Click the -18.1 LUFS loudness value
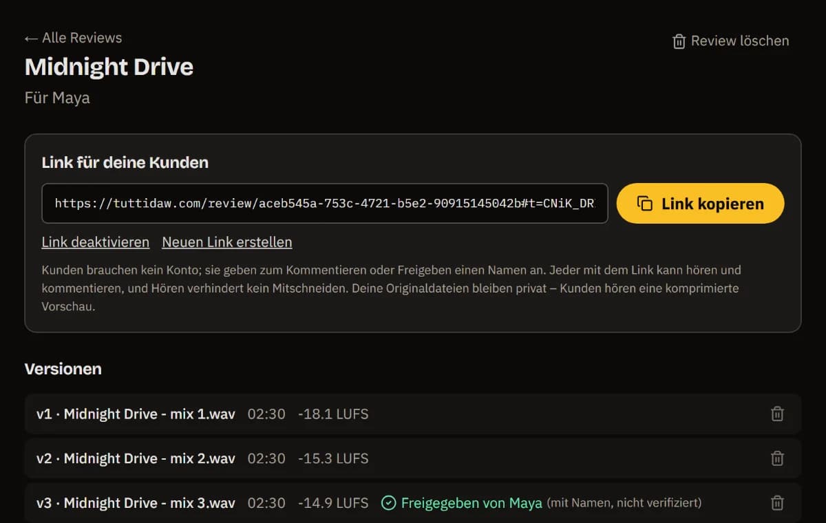The height and width of the screenshot is (523, 826). click(333, 414)
